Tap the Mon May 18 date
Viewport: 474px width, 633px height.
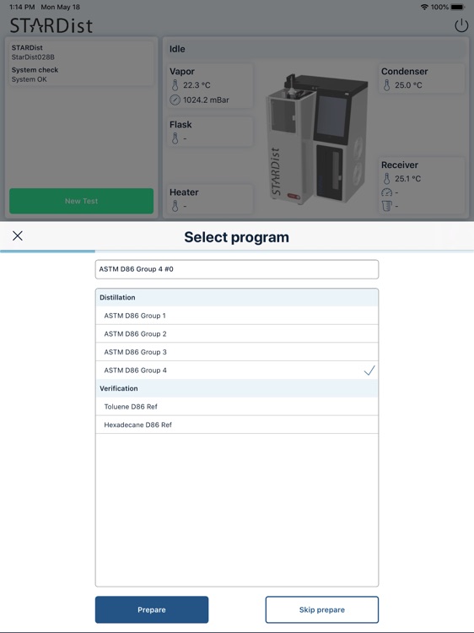click(x=61, y=7)
